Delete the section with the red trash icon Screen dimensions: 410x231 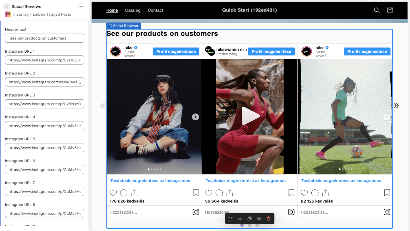click(x=268, y=218)
